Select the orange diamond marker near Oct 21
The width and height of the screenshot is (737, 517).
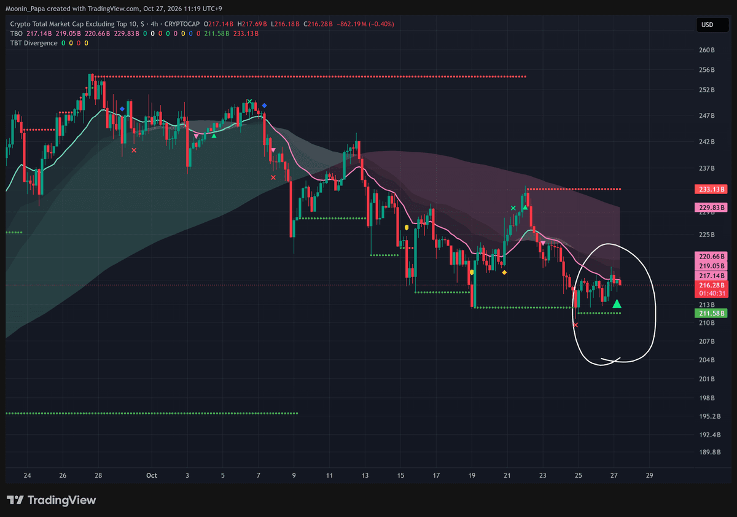[504, 273]
